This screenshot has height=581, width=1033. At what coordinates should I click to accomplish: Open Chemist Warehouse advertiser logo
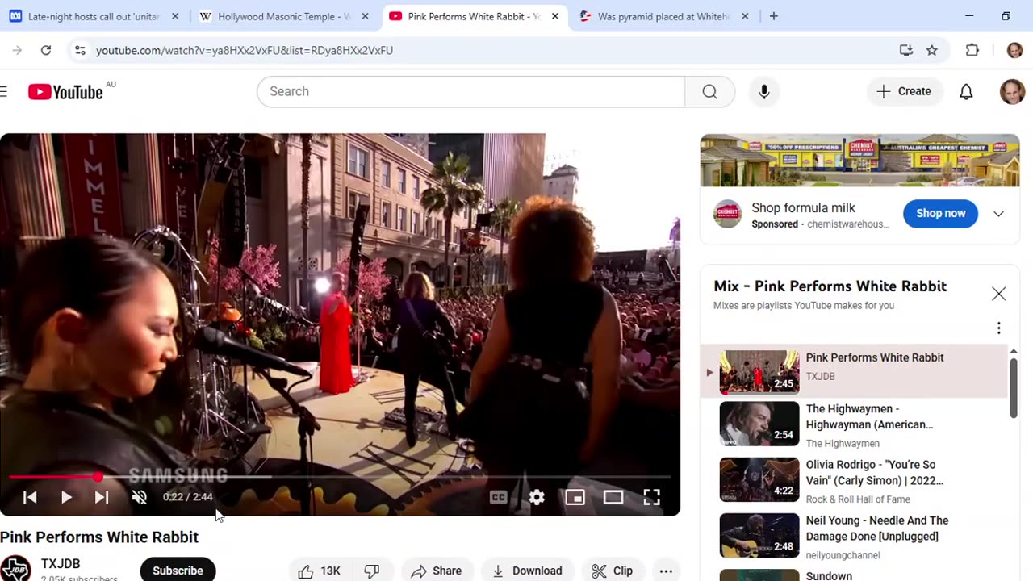click(727, 214)
